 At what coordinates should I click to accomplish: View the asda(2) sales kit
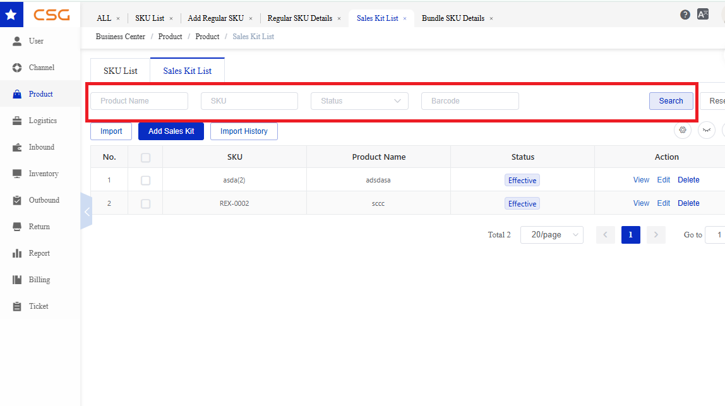coord(641,180)
